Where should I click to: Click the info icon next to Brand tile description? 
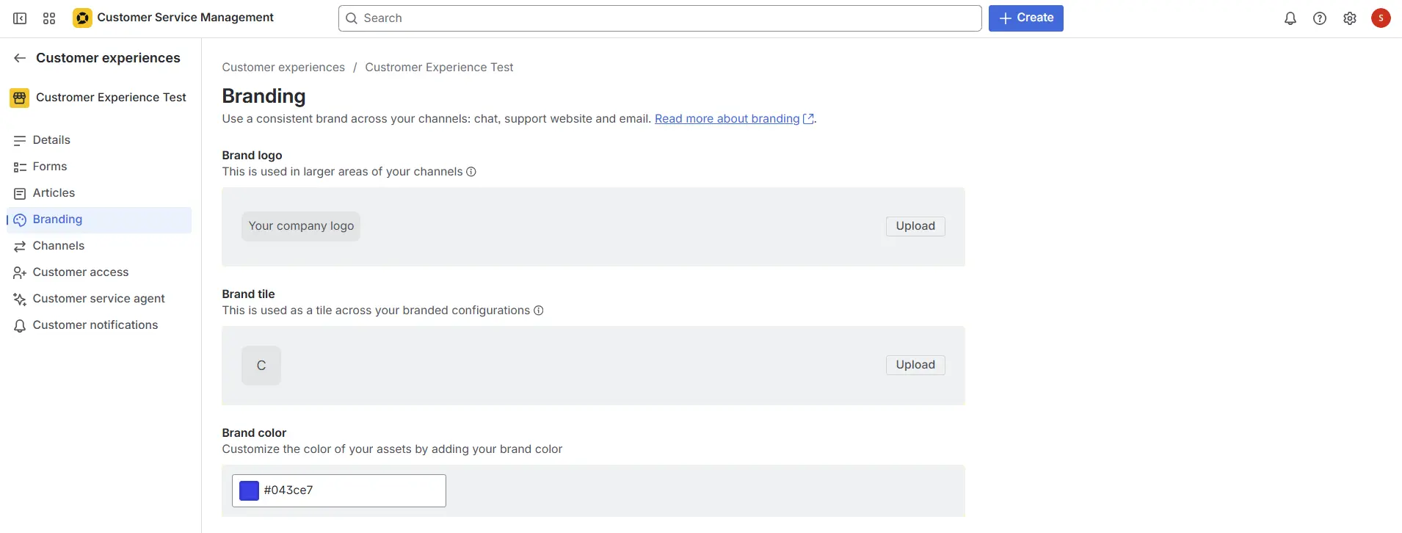click(x=538, y=311)
